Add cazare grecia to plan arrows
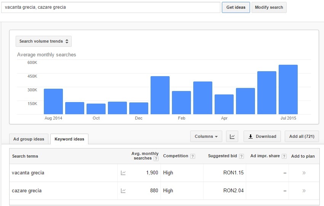The image size is (324, 206). pyautogui.click(x=304, y=191)
